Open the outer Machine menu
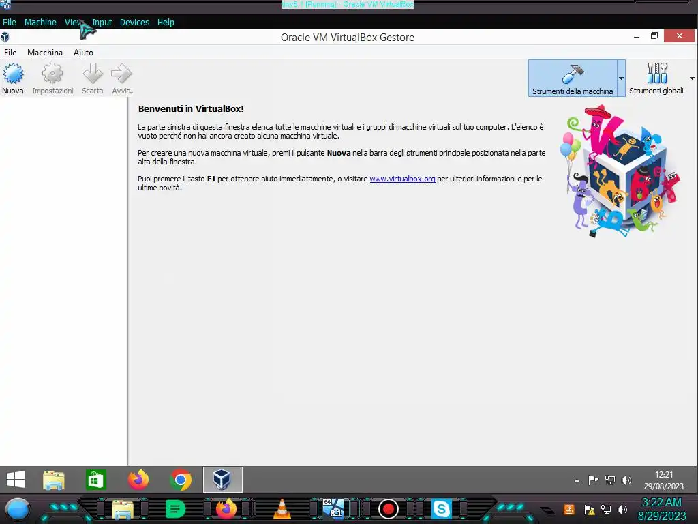Image resolution: width=698 pixels, height=524 pixels. click(x=40, y=23)
